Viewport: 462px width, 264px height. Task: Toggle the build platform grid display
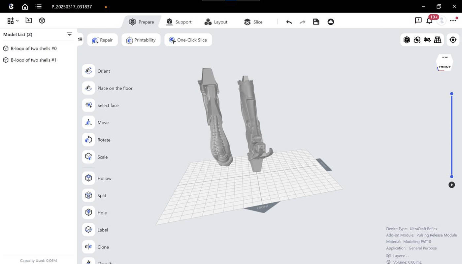[438, 40]
